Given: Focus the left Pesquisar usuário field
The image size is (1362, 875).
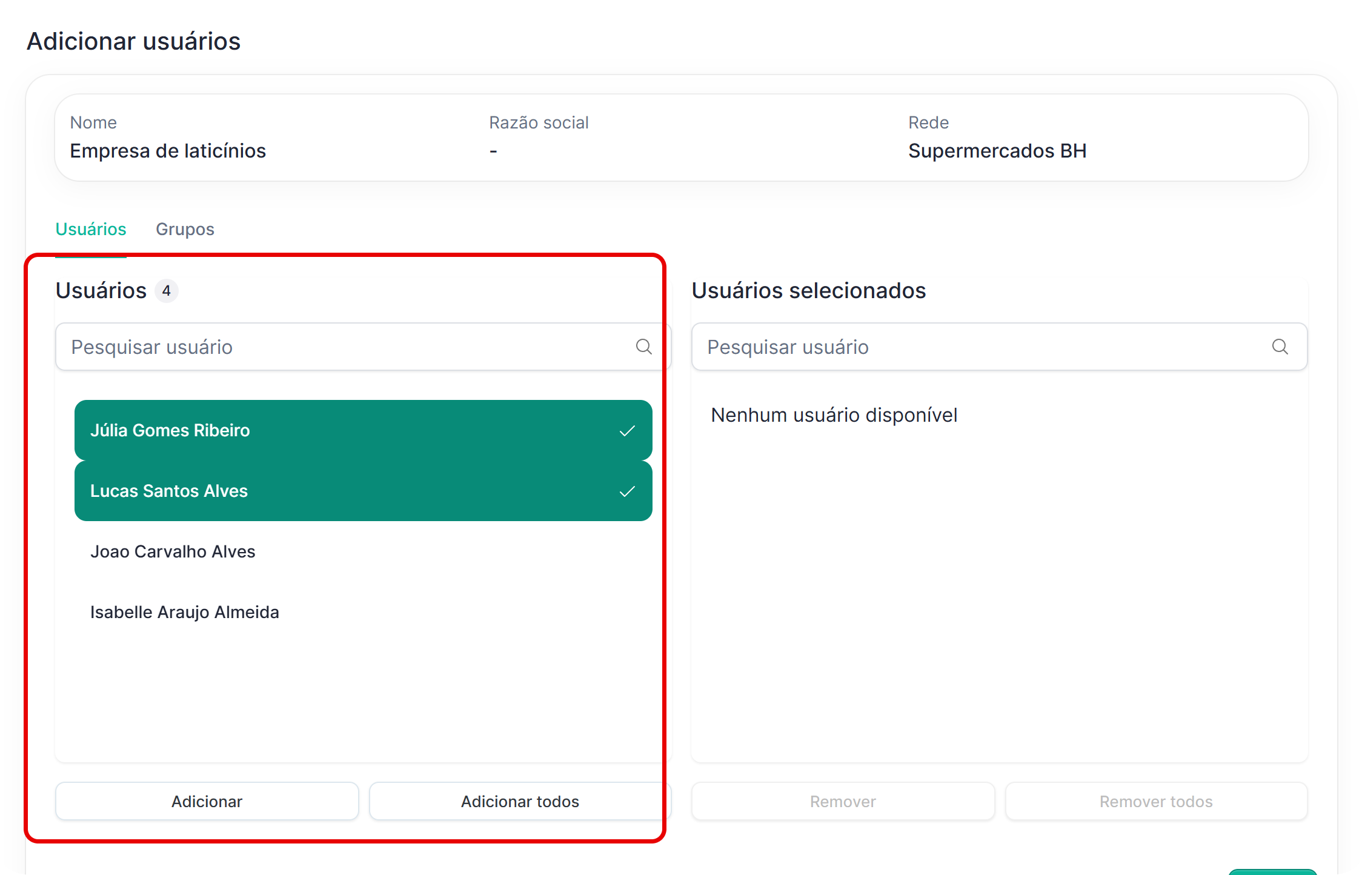Looking at the screenshot, I should (x=339, y=347).
